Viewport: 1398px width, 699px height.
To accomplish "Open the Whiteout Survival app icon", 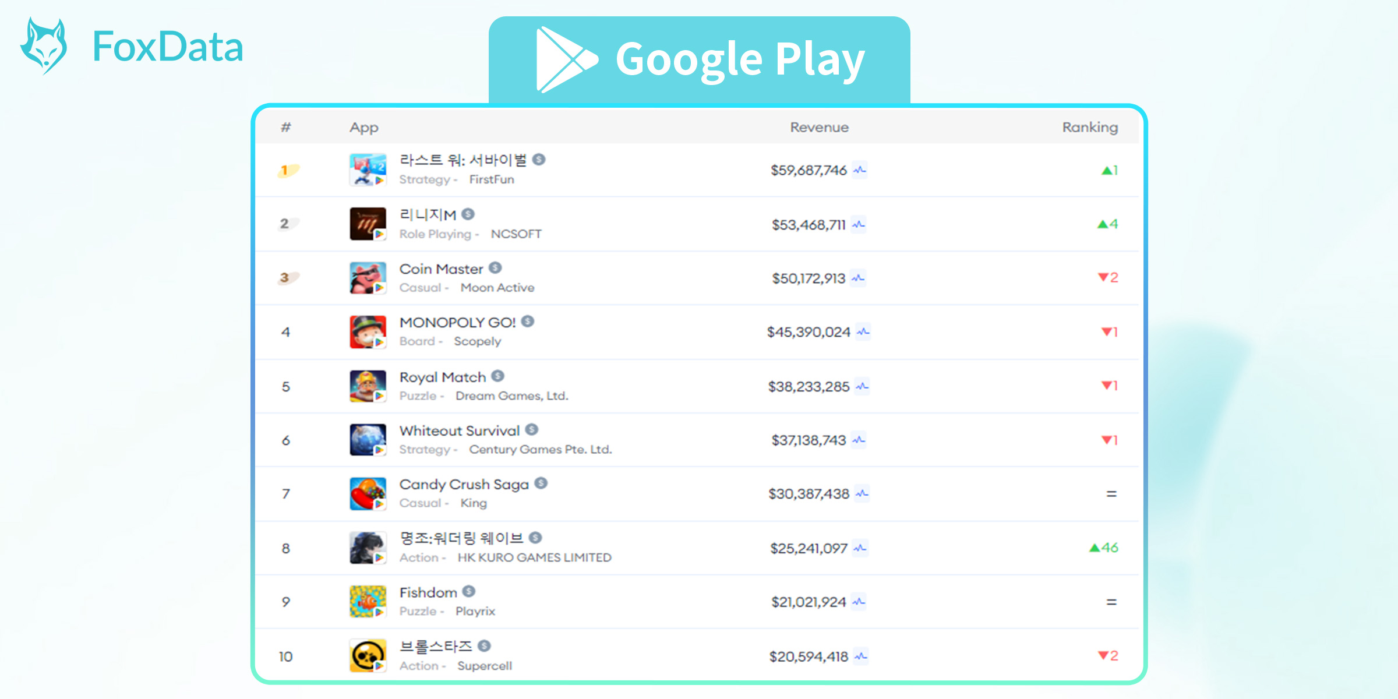I will [x=368, y=440].
